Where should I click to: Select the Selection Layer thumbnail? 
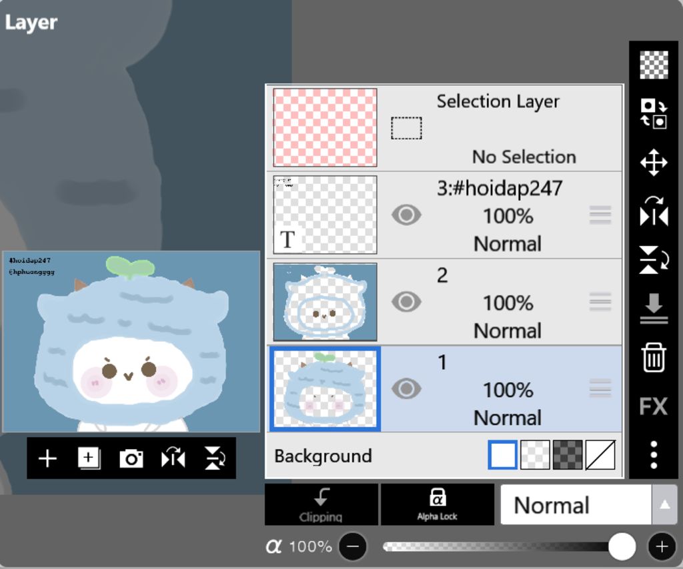(325, 127)
